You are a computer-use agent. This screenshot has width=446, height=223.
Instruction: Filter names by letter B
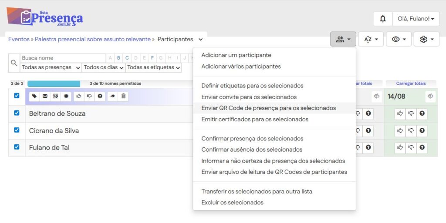tap(118, 58)
